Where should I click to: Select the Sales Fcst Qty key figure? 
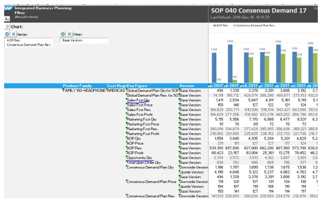click(138, 100)
